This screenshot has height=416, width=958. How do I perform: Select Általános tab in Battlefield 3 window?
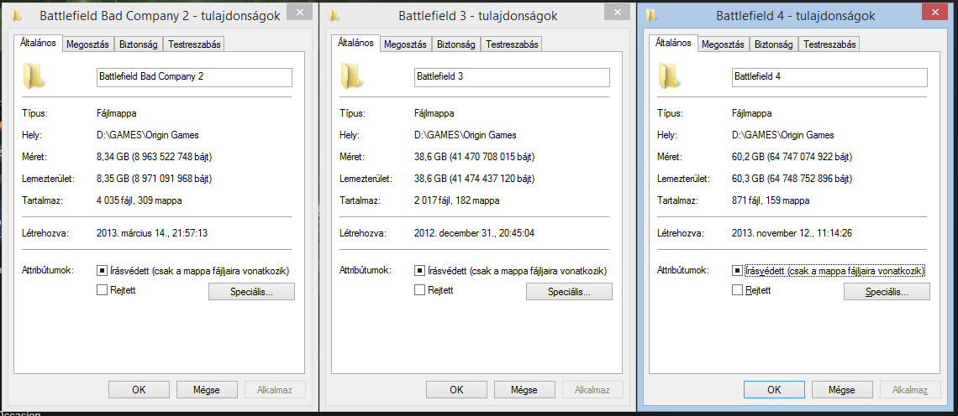coord(355,43)
